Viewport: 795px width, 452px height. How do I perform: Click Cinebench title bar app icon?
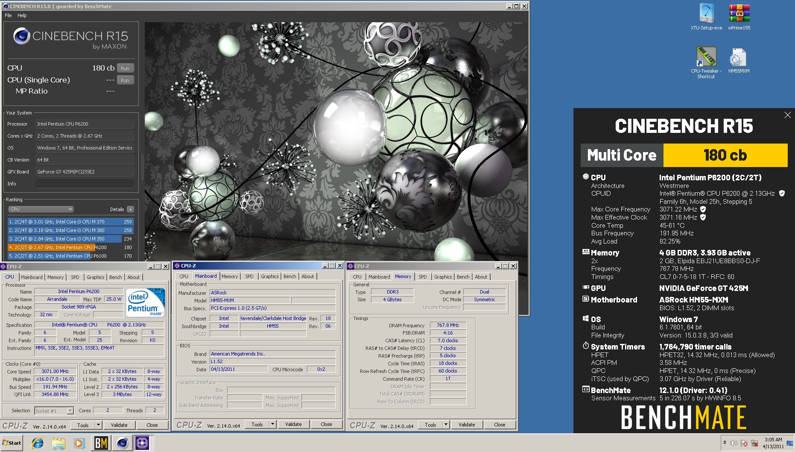pyautogui.click(x=6, y=6)
